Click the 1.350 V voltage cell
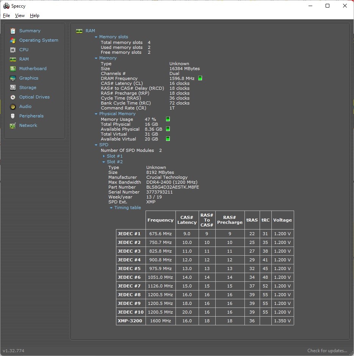 pyautogui.click(x=283, y=321)
